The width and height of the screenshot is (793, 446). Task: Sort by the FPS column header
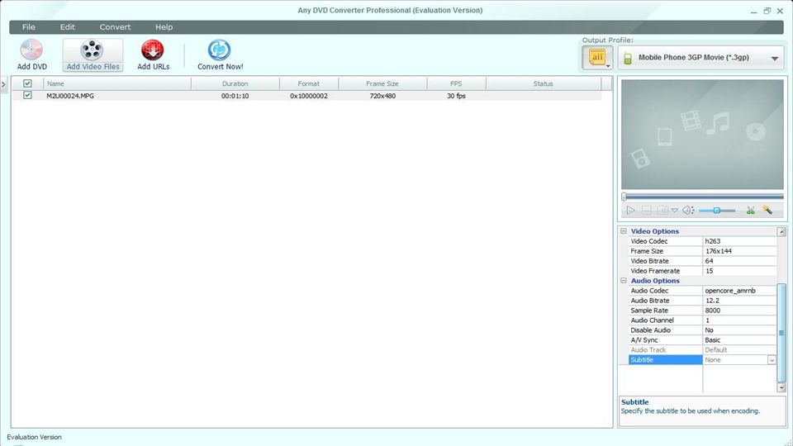(x=456, y=83)
